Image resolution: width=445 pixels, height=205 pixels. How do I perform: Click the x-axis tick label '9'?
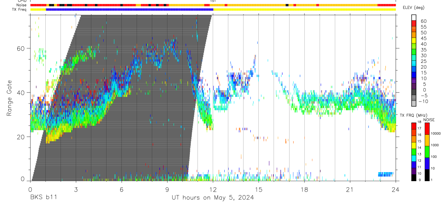tap(167, 189)
